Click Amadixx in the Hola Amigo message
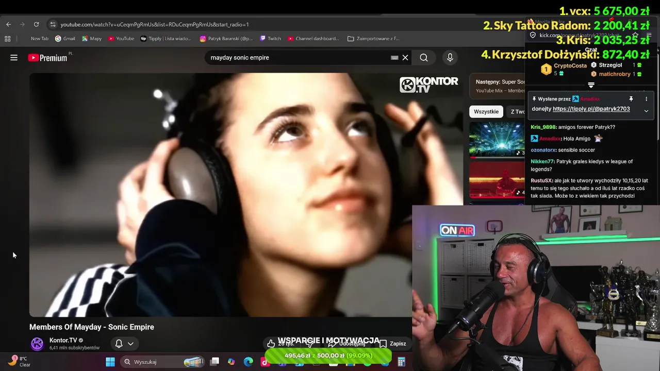The image size is (660, 371). (x=550, y=139)
